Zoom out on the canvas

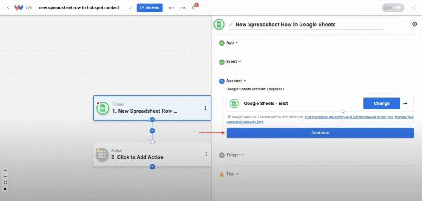coord(5,177)
